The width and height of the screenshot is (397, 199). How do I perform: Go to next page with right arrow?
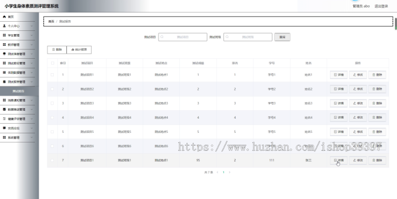230,172
